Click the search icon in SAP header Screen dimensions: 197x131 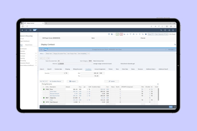[x=161, y=30]
